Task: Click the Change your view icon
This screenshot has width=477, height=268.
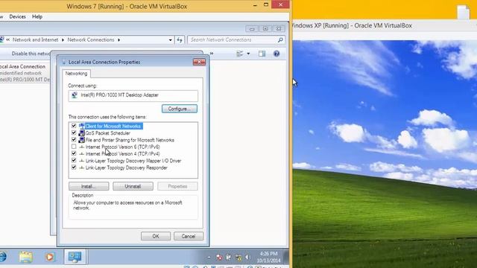Action: 240,54
